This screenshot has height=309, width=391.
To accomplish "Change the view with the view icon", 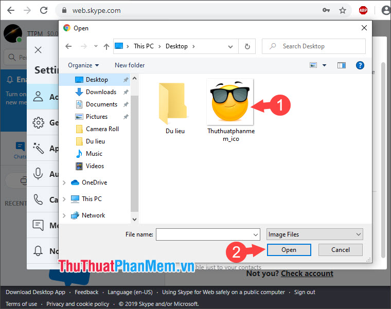I will click(x=313, y=65).
